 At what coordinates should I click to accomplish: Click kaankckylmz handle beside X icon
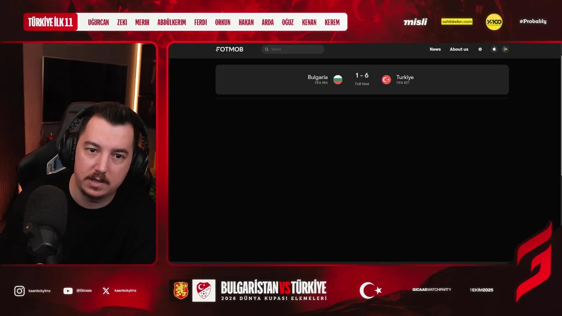pos(126,291)
